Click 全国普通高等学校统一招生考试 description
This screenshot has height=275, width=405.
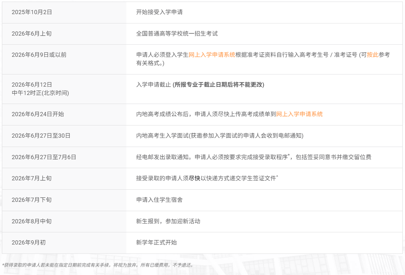[177, 33]
